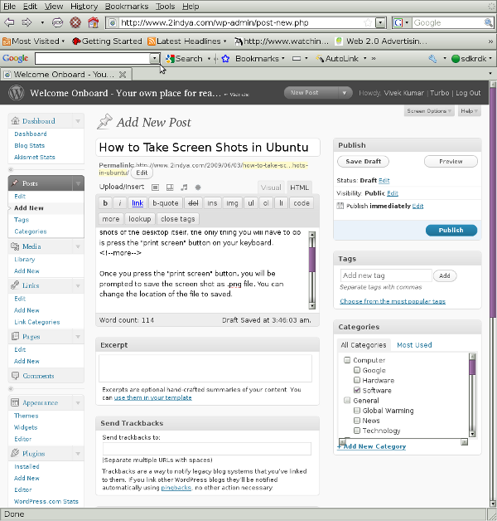Click the WordPress logo in header

coord(17,93)
